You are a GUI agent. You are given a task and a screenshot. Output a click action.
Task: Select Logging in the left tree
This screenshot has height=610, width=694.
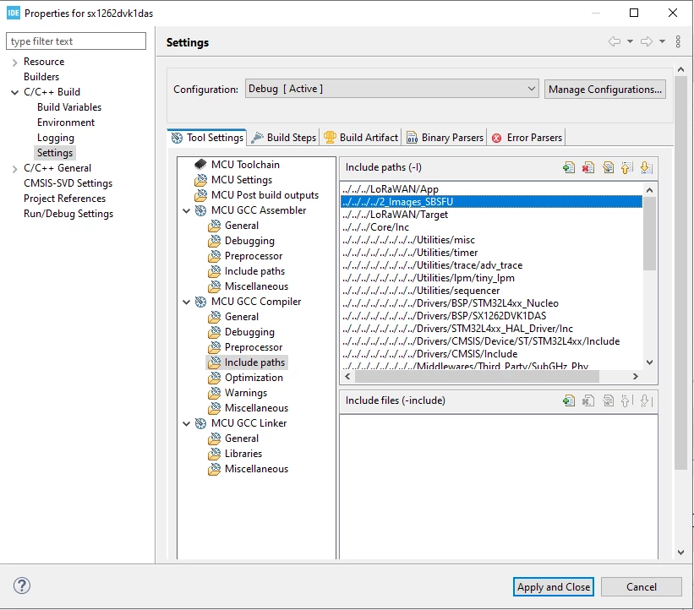click(55, 138)
